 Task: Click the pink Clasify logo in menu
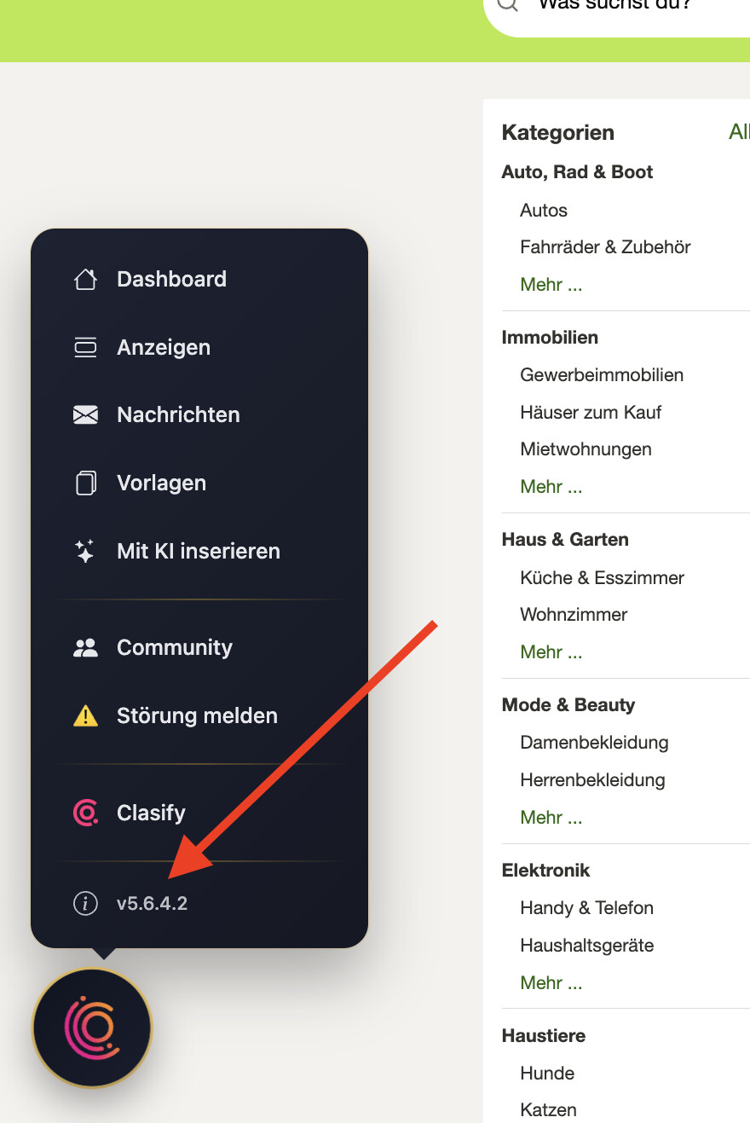pos(85,813)
